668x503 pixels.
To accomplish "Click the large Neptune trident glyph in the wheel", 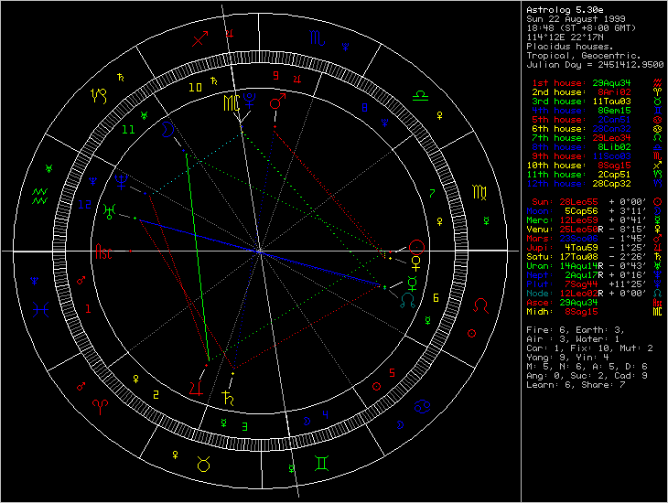I will [x=122, y=183].
